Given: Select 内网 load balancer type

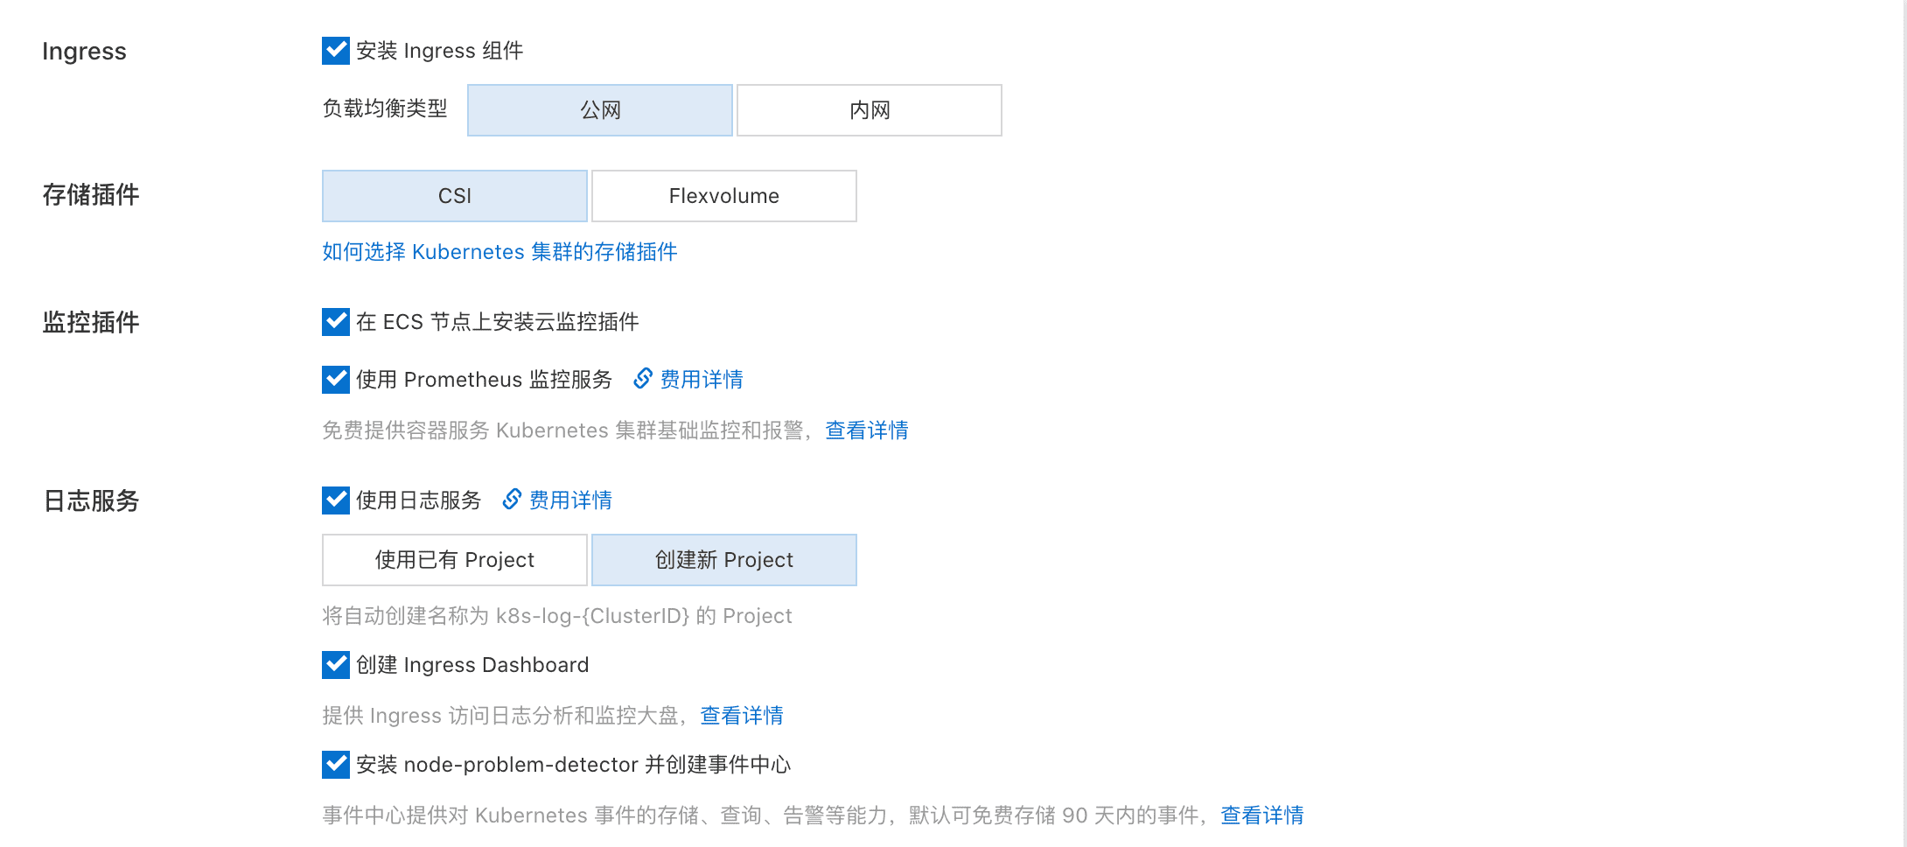Looking at the screenshot, I should (870, 110).
